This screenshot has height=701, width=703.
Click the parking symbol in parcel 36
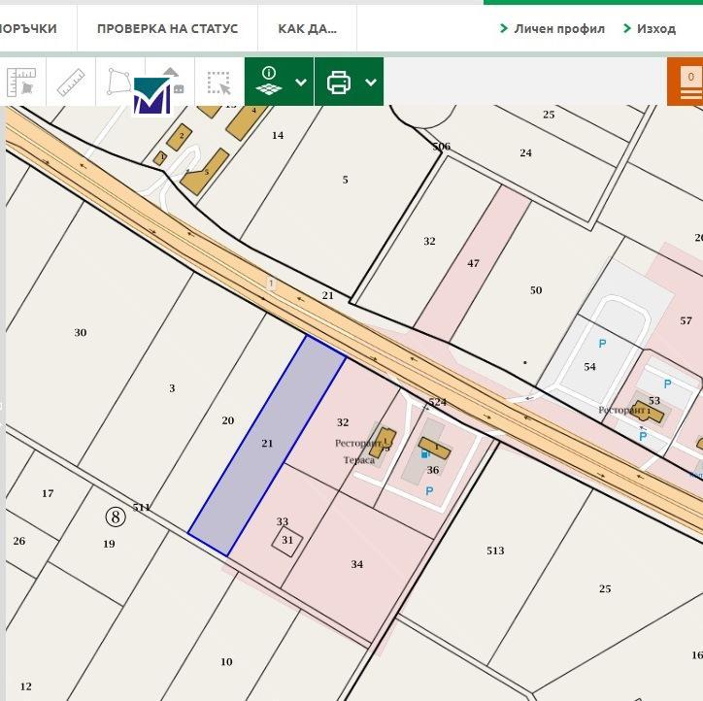click(x=429, y=491)
